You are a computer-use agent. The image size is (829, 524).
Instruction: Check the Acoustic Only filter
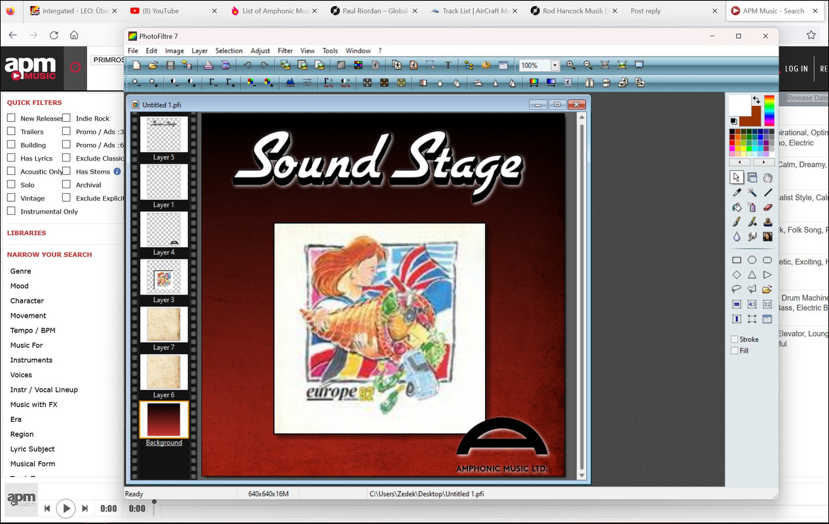pos(11,171)
